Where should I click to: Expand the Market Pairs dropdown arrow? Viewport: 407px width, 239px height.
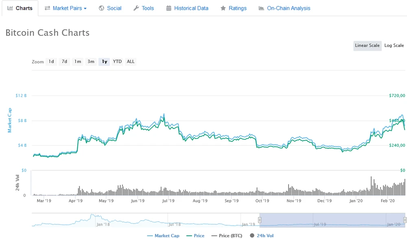pos(85,9)
